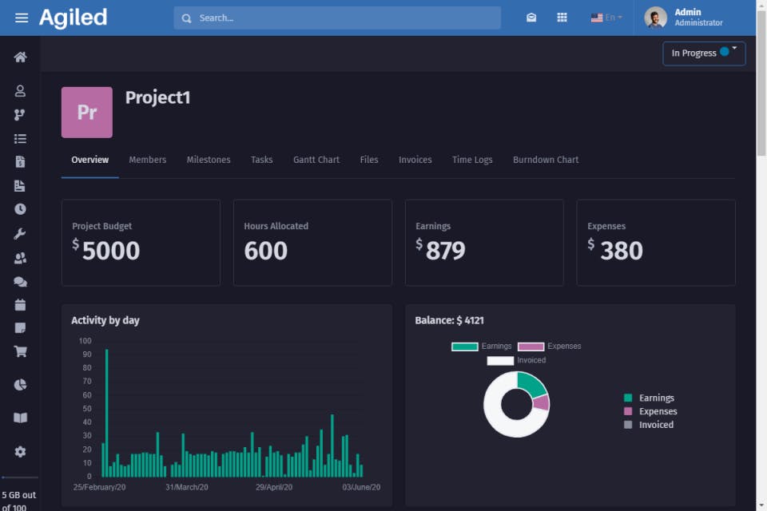Open the apps grid icon in header
The image size is (767, 511).
(562, 18)
